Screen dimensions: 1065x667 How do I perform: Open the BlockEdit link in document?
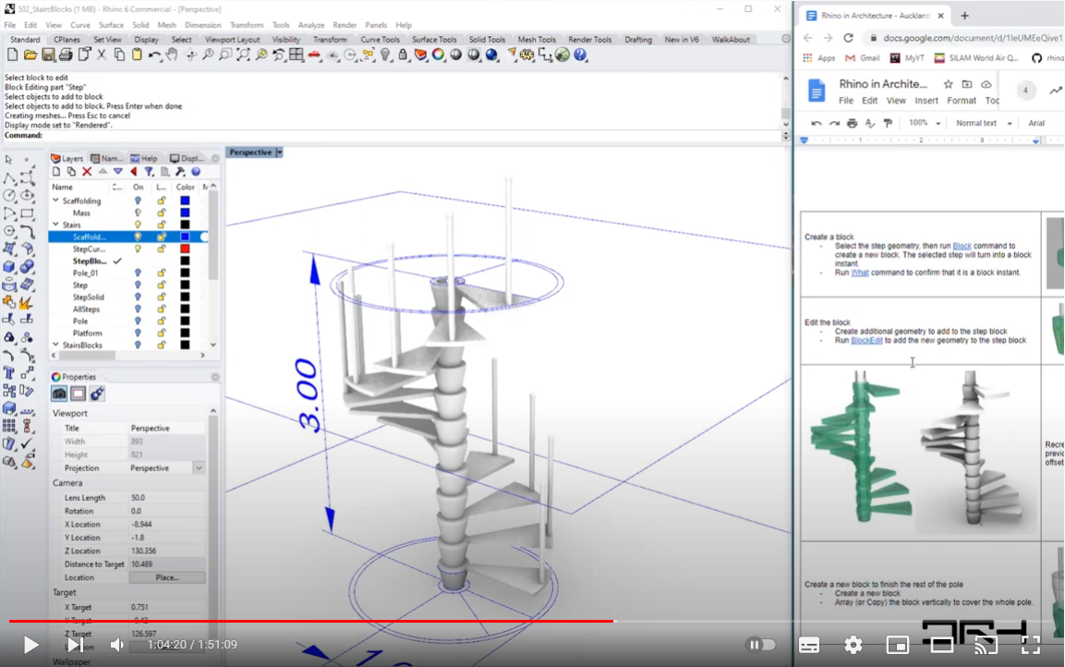[x=866, y=340]
